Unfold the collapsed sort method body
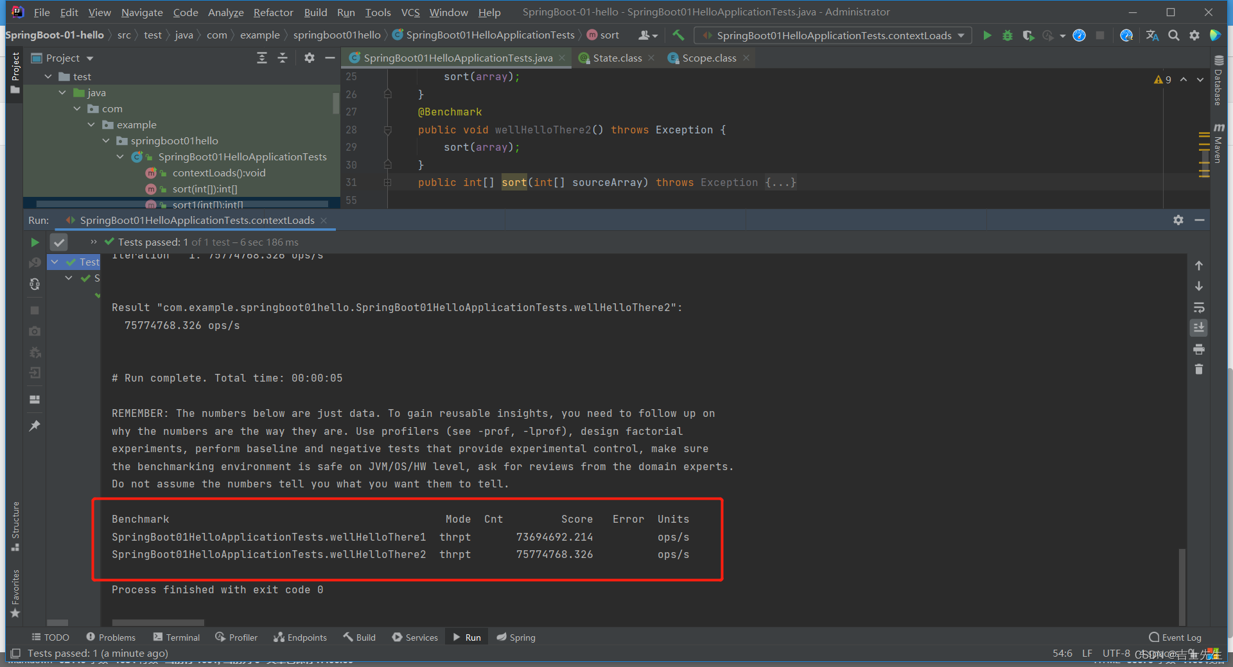 (387, 183)
